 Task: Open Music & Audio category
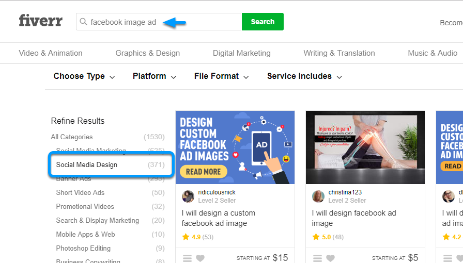pyautogui.click(x=433, y=53)
